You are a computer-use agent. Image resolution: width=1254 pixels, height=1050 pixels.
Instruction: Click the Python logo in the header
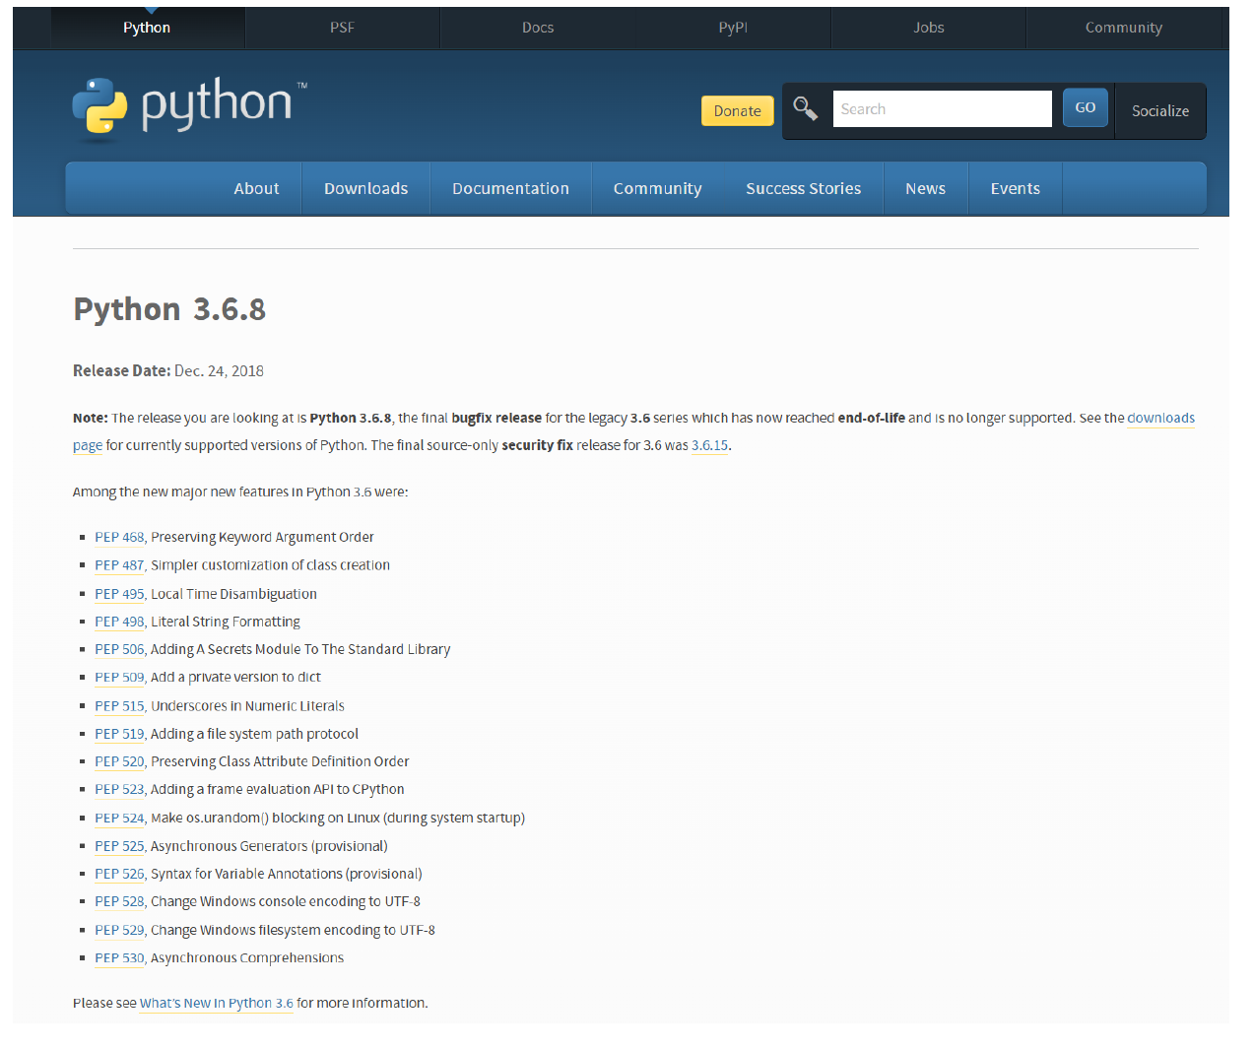(x=189, y=108)
